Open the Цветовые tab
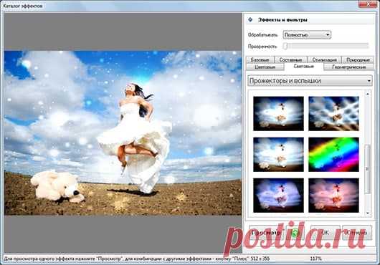The image size is (380, 265). [x=265, y=67]
